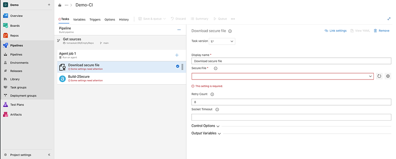Open Artifacts in the sidebar

pyautogui.click(x=16, y=115)
